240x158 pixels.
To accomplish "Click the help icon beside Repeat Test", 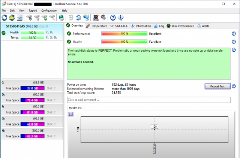I will click(234, 86).
